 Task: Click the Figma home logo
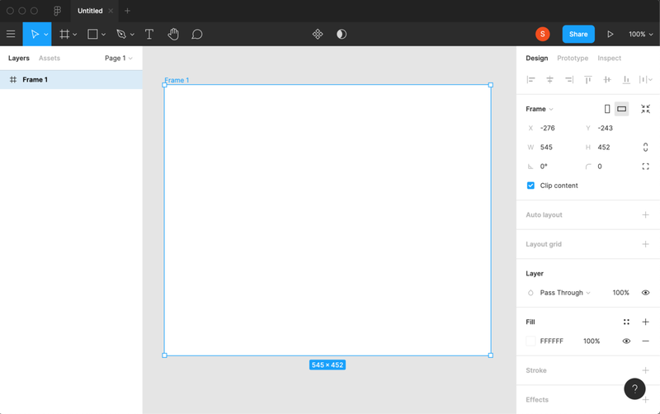(x=57, y=11)
